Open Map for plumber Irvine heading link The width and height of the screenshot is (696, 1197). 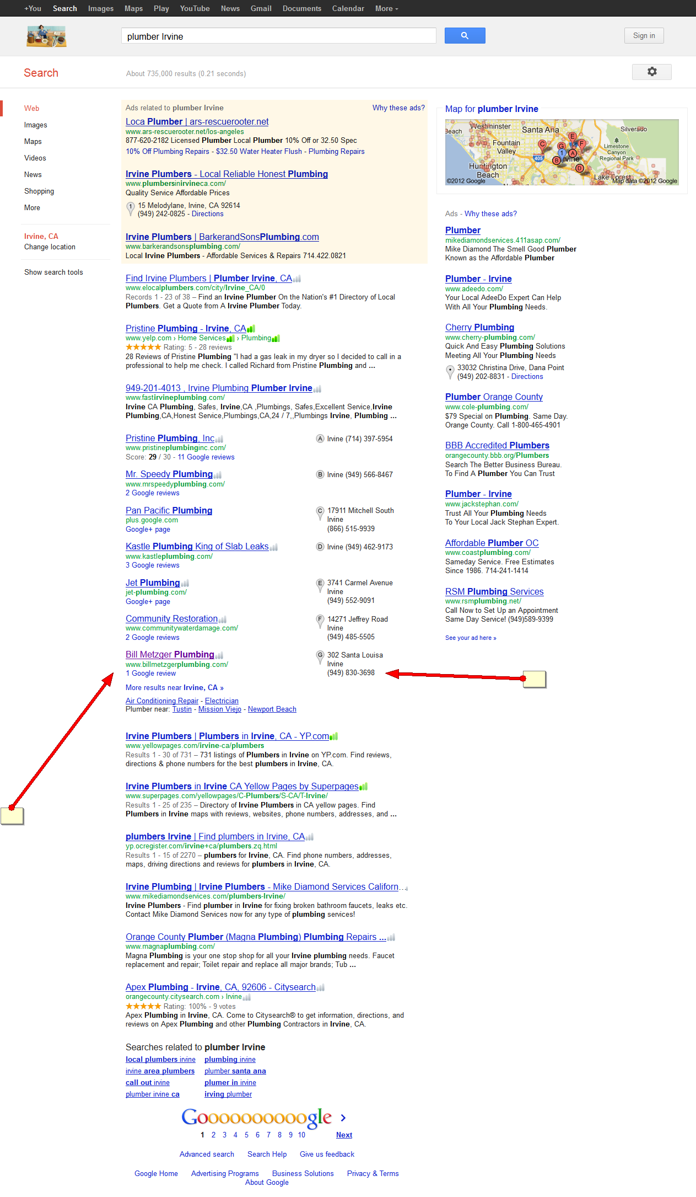point(492,109)
